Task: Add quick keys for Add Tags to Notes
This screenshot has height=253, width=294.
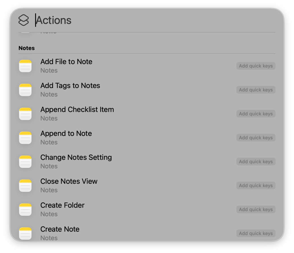Action: click(x=255, y=90)
